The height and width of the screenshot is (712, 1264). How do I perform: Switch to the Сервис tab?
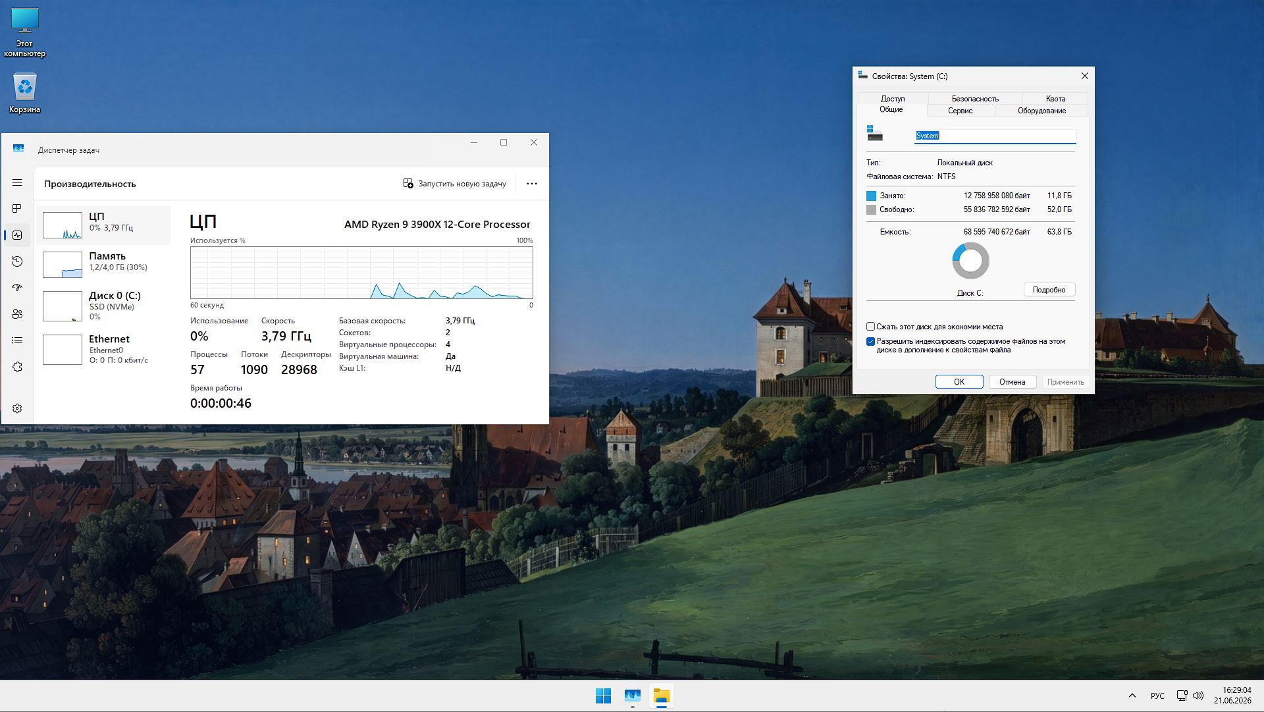[x=960, y=111]
